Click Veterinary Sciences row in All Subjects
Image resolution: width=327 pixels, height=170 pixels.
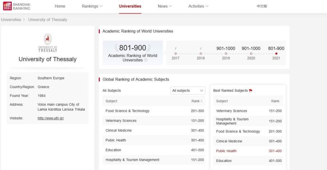tap(154, 121)
